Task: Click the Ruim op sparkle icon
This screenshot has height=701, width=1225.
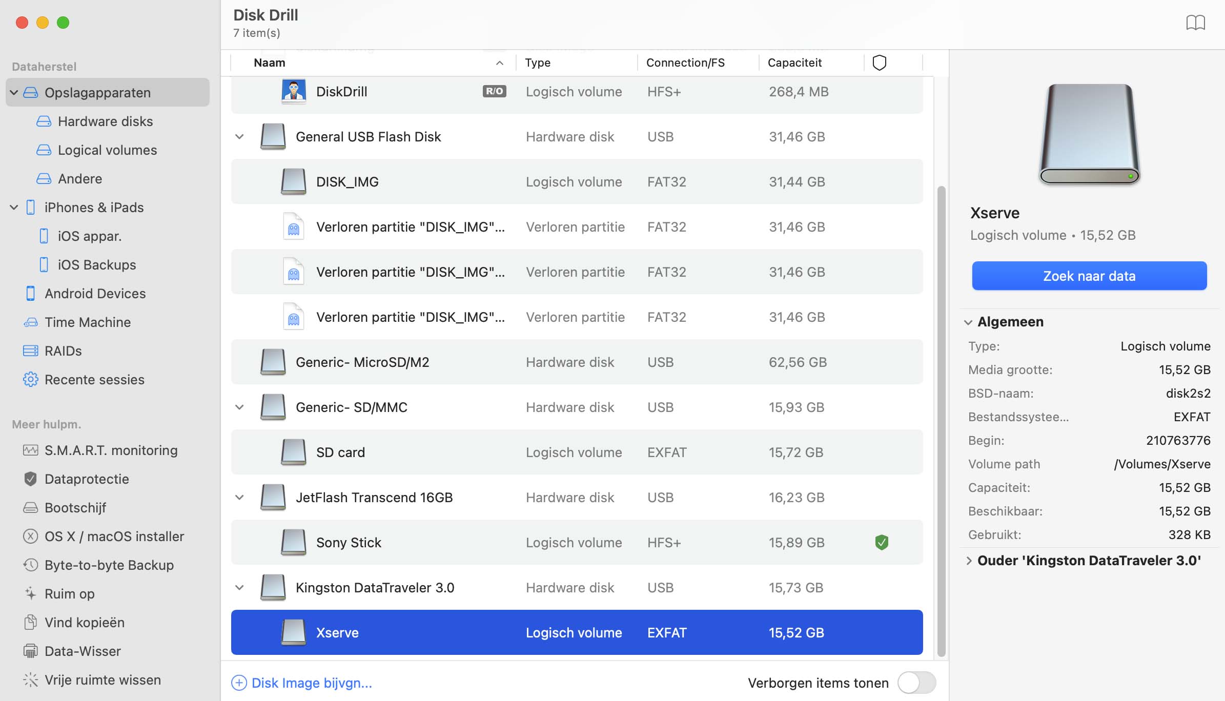Action: 31,594
